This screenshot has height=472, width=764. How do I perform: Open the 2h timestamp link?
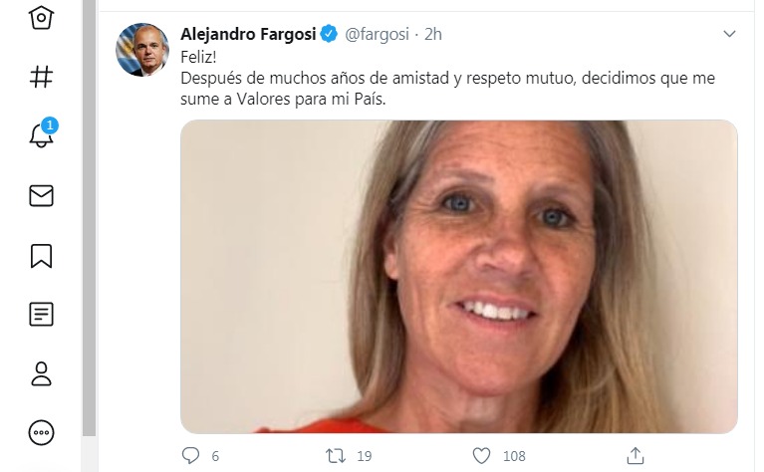tap(432, 34)
